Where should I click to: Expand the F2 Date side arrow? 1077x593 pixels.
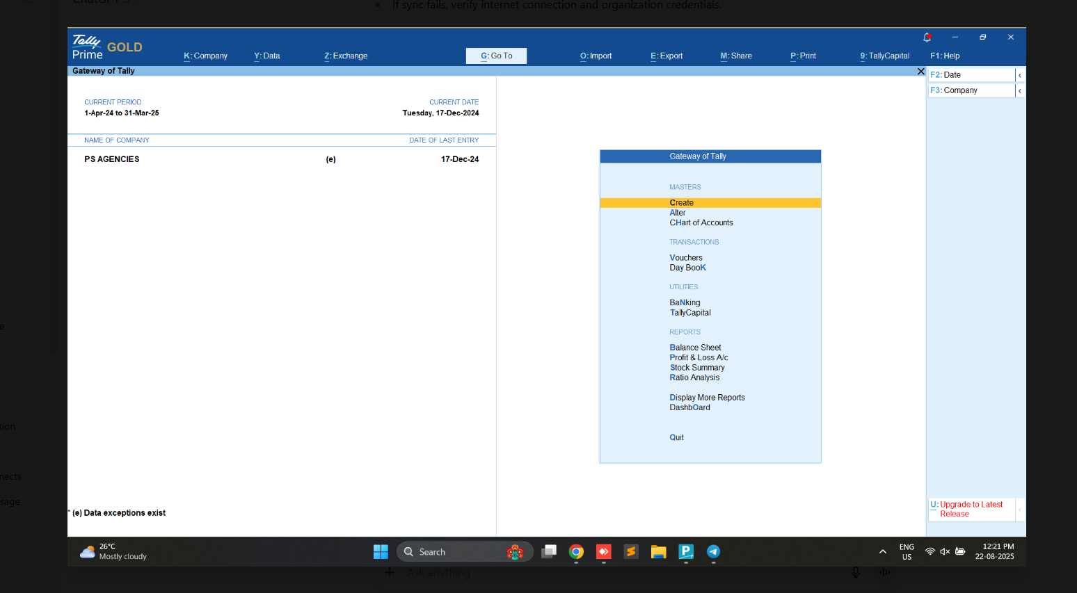1020,75
